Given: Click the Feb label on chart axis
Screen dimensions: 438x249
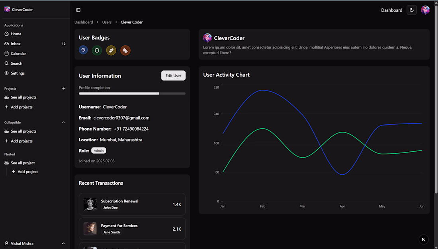Looking at the screenshot, I should [x=262, y=207].
